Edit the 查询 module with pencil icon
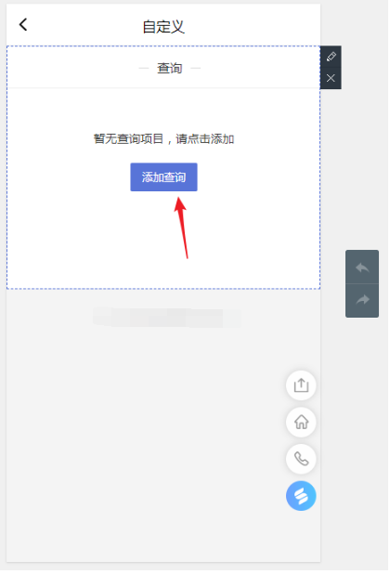This screenshot has width=390, height=574. (x=331, y=57)
